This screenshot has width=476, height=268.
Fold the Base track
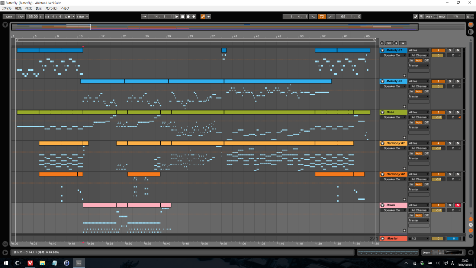click(x=382, y=112)
